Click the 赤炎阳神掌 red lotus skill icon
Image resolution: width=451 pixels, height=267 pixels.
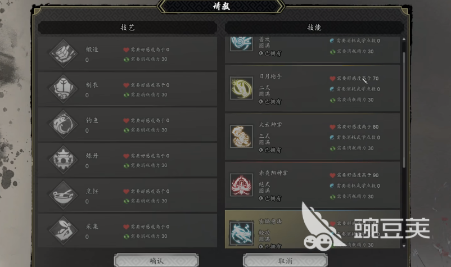(241, 185)
